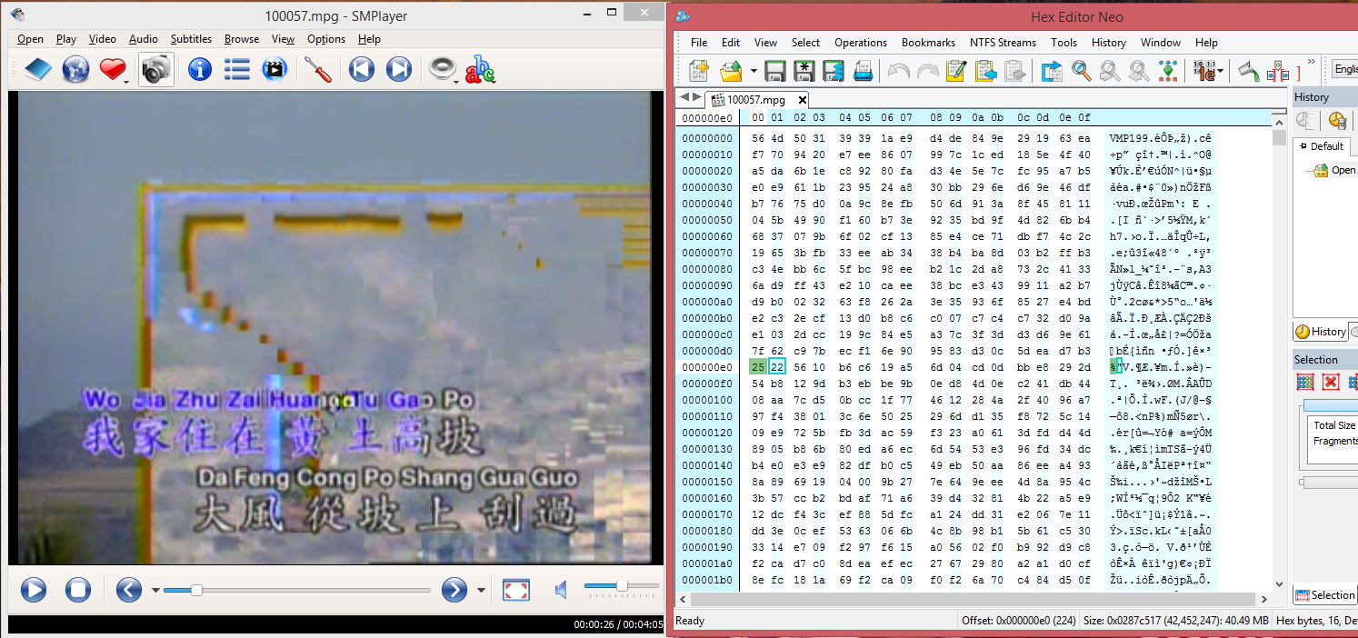This screenshot has width=1358, height=638.
Task: Open the binary display mode dropdown
Action: tap(1220, 71)
